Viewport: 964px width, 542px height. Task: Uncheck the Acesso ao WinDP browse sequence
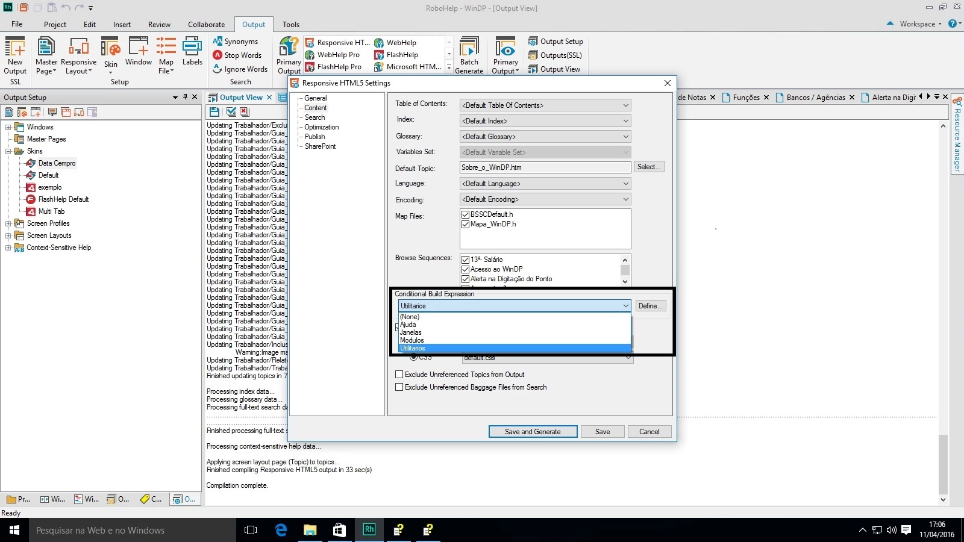click(465, 269)
